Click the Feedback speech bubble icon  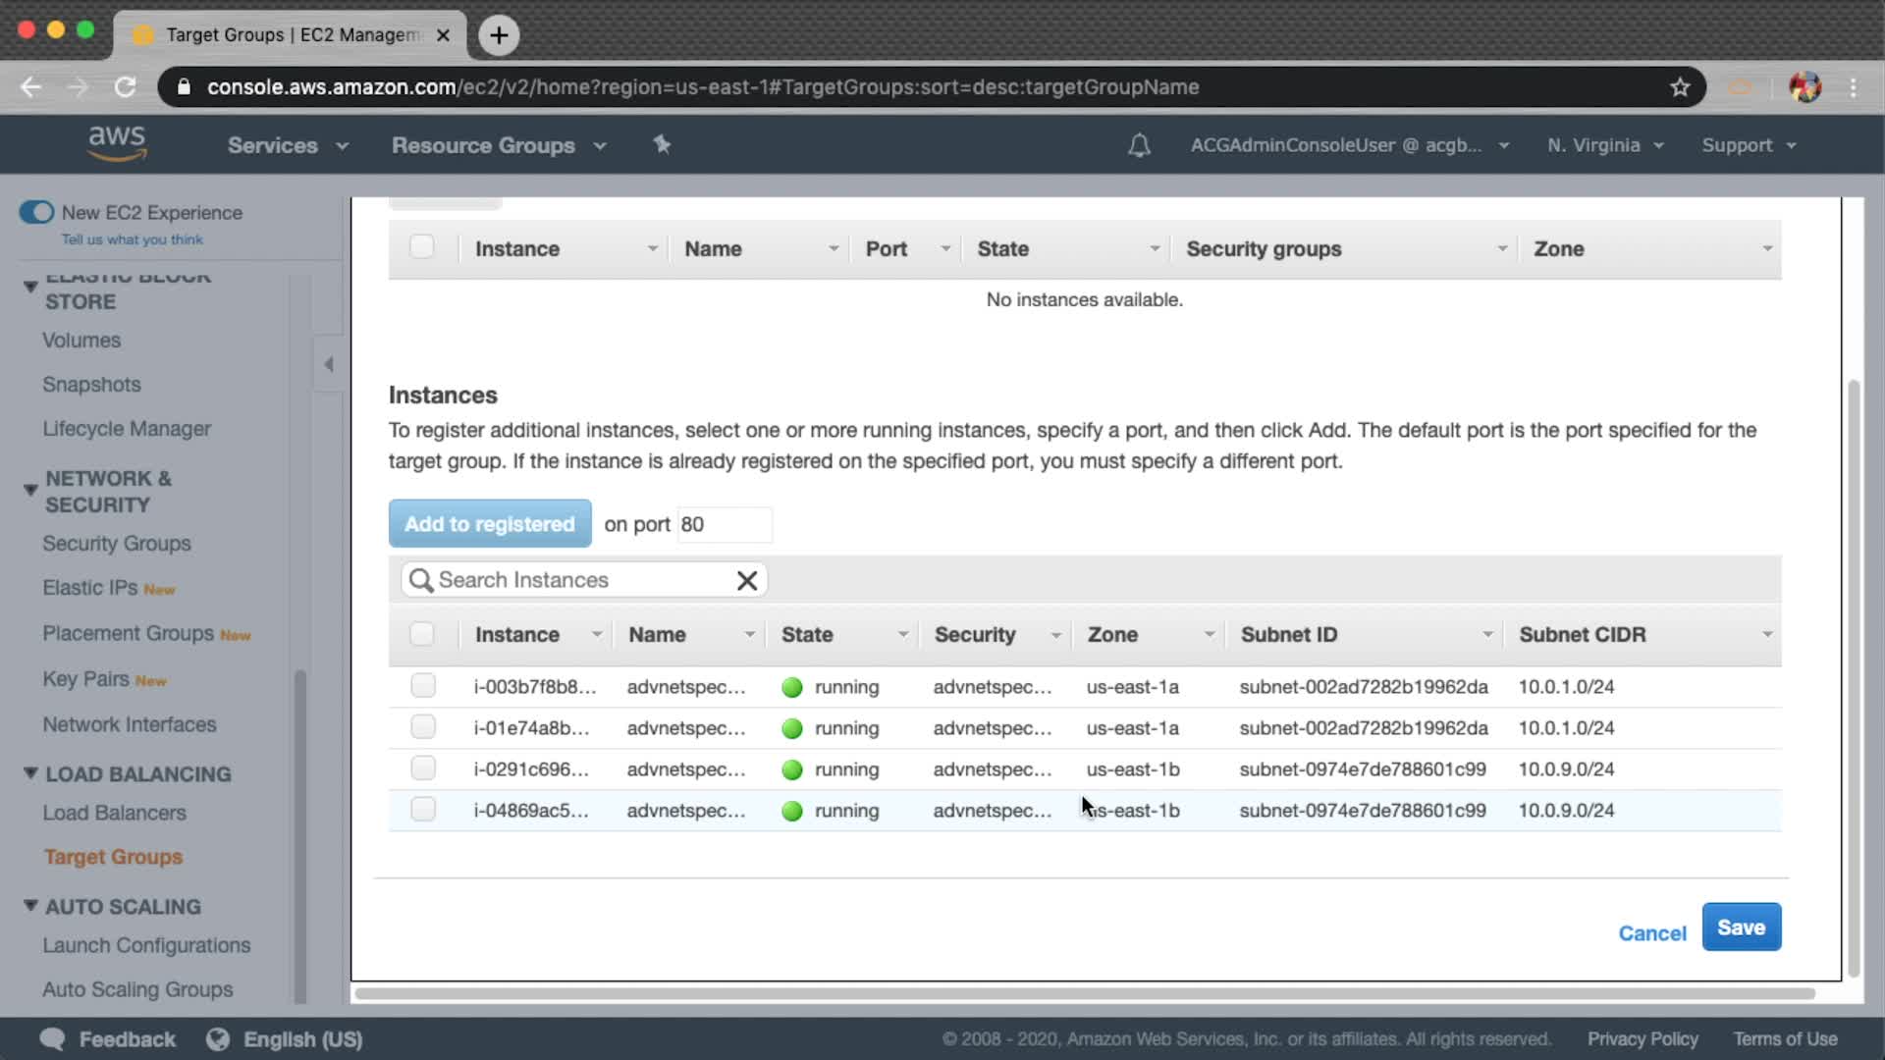pyautogui.click(x=52, y=1039)
